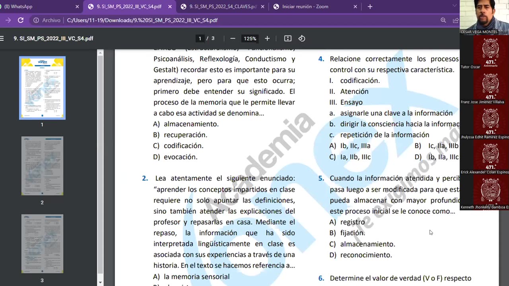Click question number 2 label

pyautogui.click(x=145, y=178)
